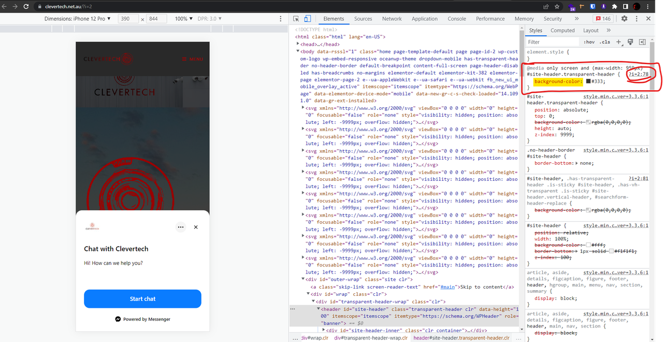Screen dimensions: 663x342
Task: Open DevTools settings gear
Action: 624,19
